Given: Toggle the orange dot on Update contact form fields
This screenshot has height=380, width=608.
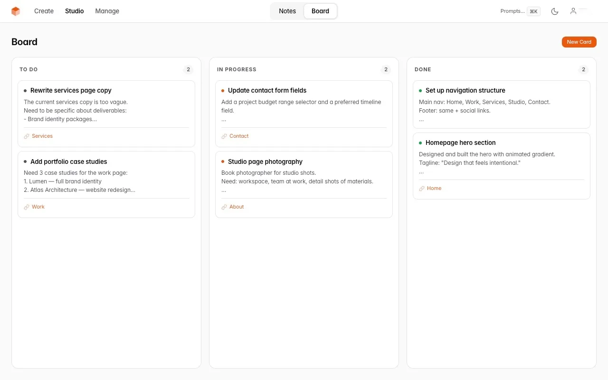Looking at the screenshot, I should pos(223,90).
